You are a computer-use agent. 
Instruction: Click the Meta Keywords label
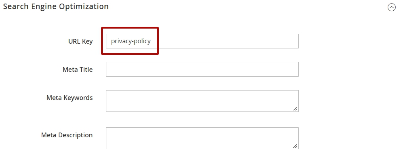click(69, 98)
